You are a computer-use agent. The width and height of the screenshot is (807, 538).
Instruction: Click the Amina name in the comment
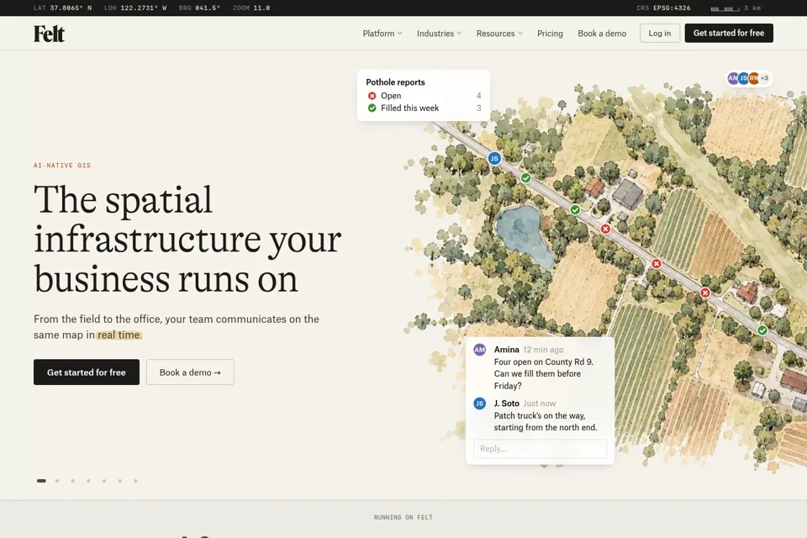pos(506,350)
